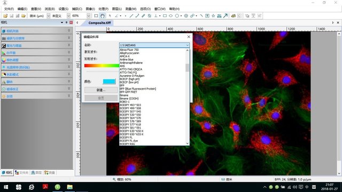Select the star shape tool
Viewport: 342px width, 192px height.
(x=213, y=15)
